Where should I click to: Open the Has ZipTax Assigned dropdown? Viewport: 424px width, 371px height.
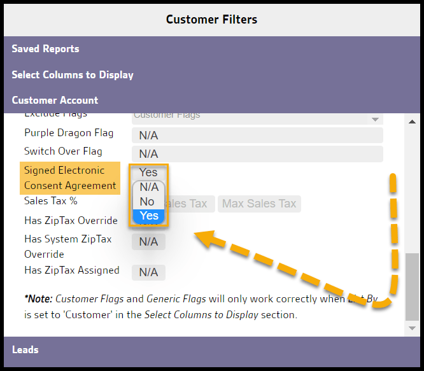[148, 272]
